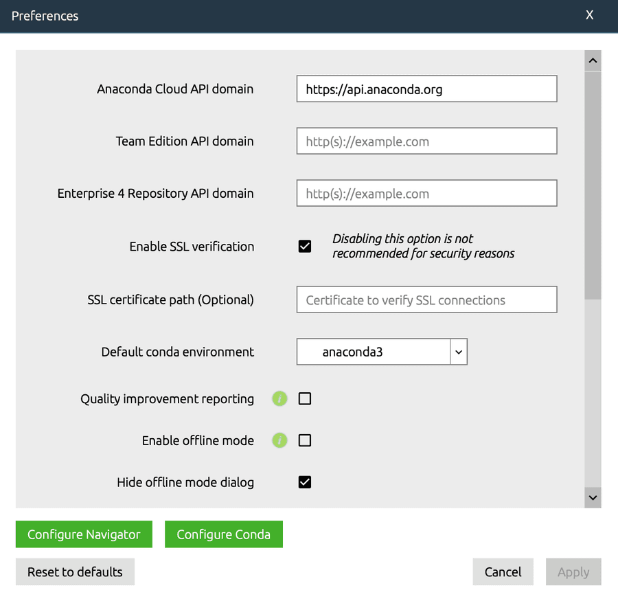Screen dimensions: 618x601
Task: Uncheck Enable SSL verification checkbox
Action: click(x=305, y=247)
